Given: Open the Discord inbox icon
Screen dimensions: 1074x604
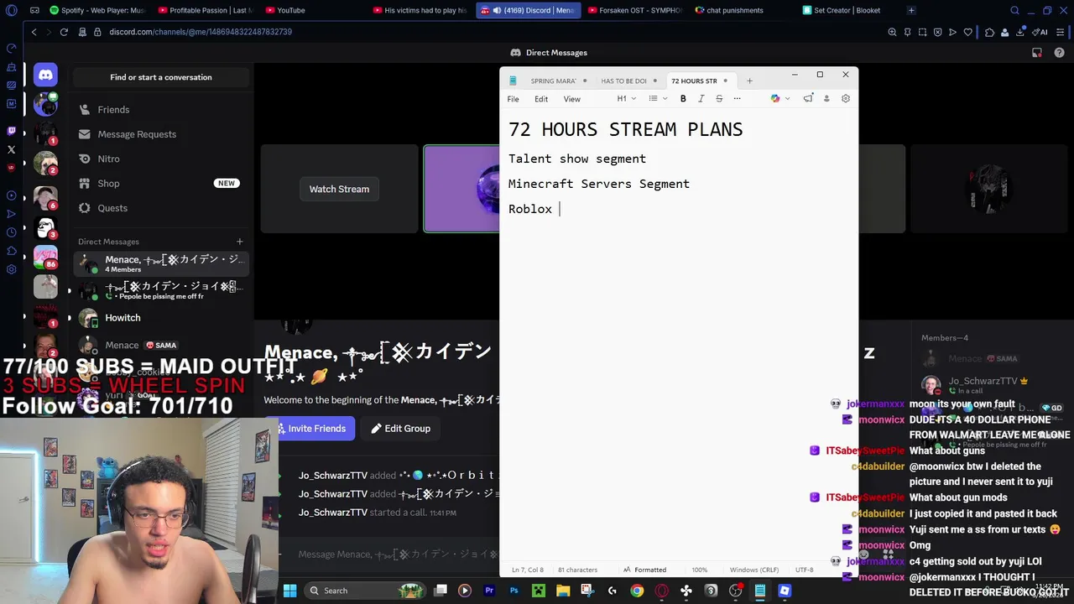Looking at the screenshot, I should [1037, 53].
